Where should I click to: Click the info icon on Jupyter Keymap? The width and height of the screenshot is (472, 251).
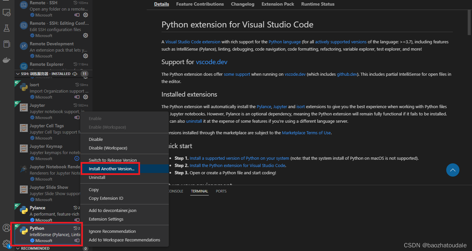(77, 158)
